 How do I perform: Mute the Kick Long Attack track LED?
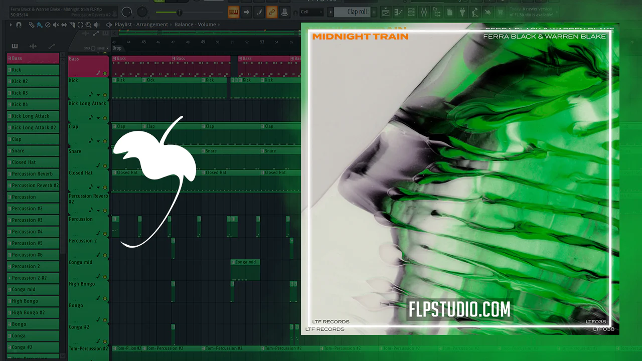[105, 118]
